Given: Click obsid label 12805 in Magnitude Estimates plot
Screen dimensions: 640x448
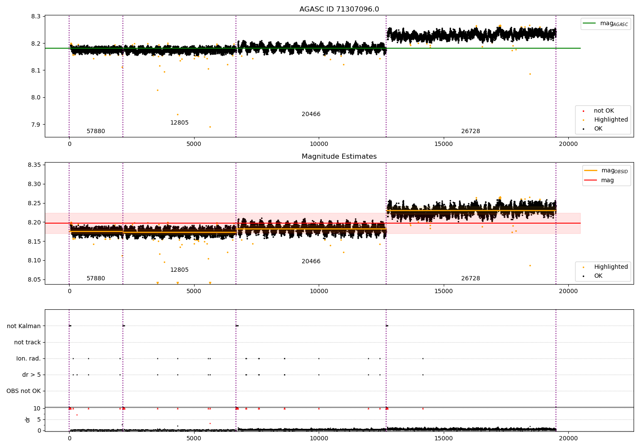Looking at the screenshot, I should pyautogui.click(x=179, y=270).
